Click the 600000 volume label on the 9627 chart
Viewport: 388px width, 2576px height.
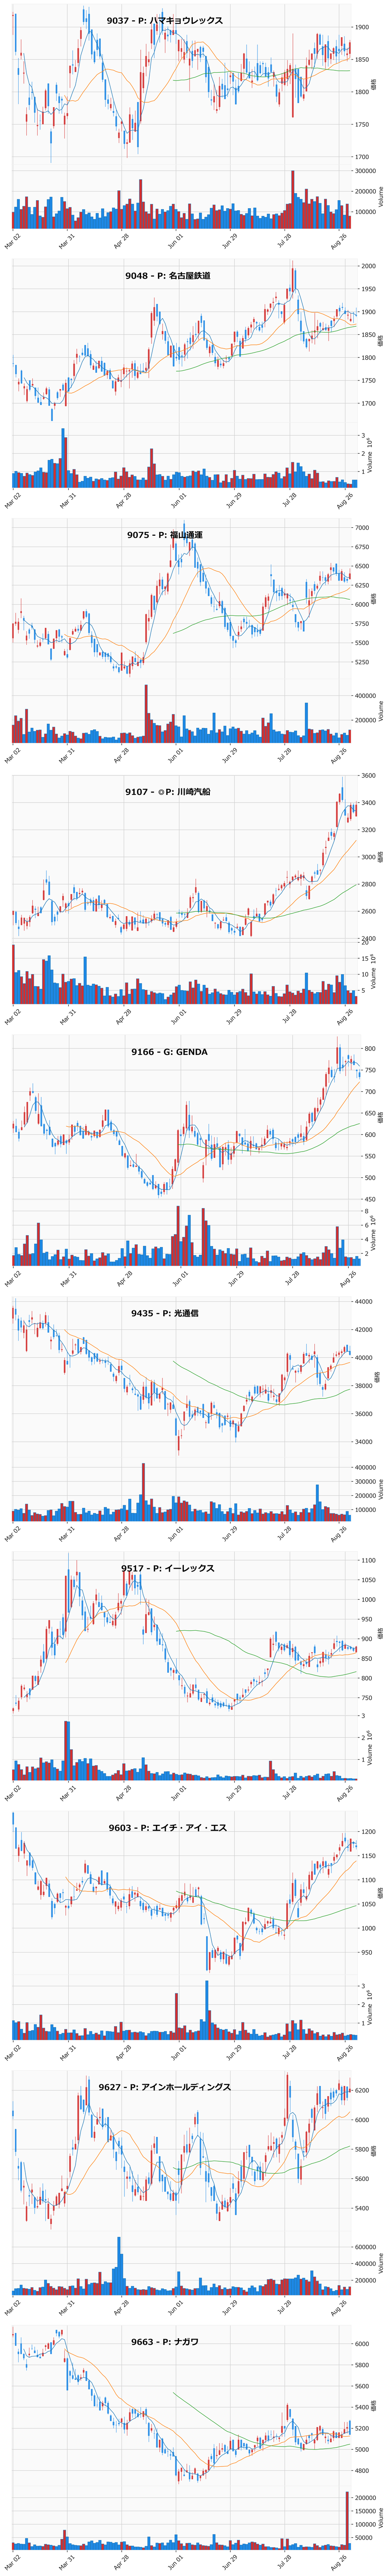pos(366,2247)
